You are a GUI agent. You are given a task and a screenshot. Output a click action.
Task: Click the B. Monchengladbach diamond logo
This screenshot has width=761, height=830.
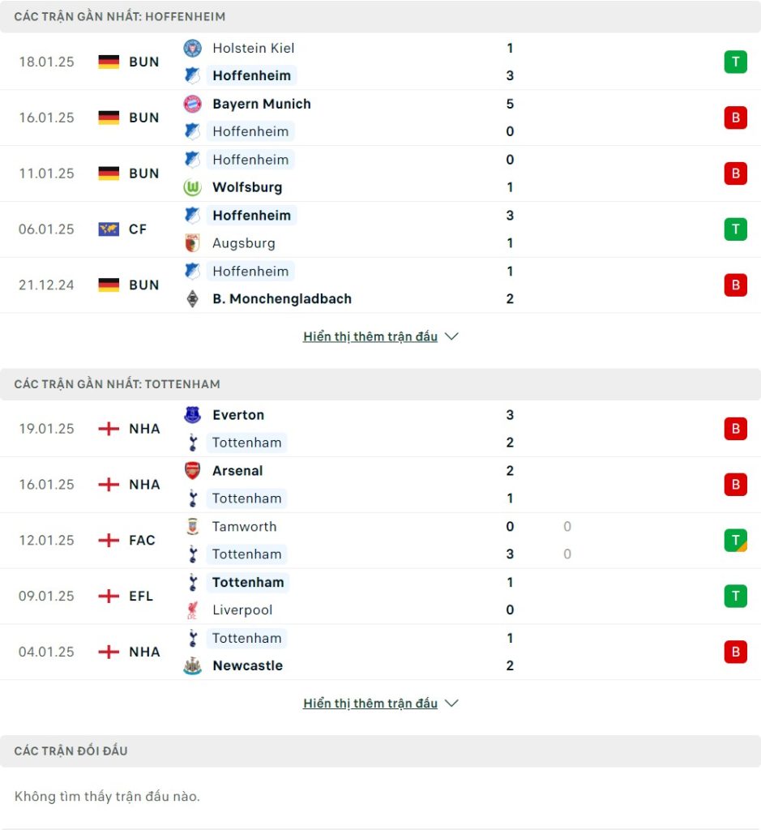click(192, 299)
